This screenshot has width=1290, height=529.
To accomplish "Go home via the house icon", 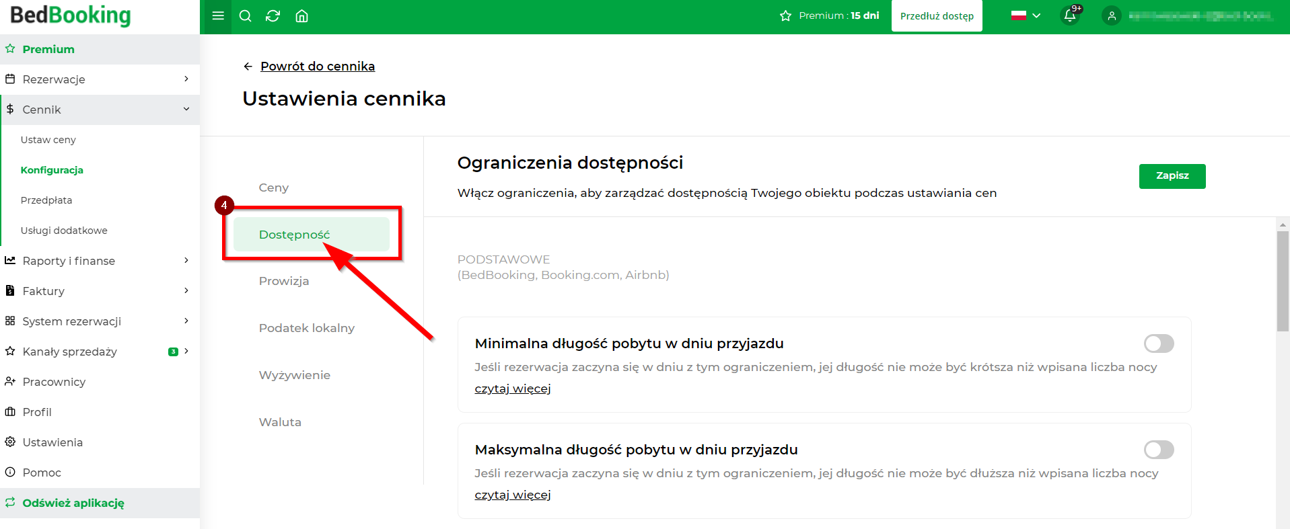I will 301,15.
